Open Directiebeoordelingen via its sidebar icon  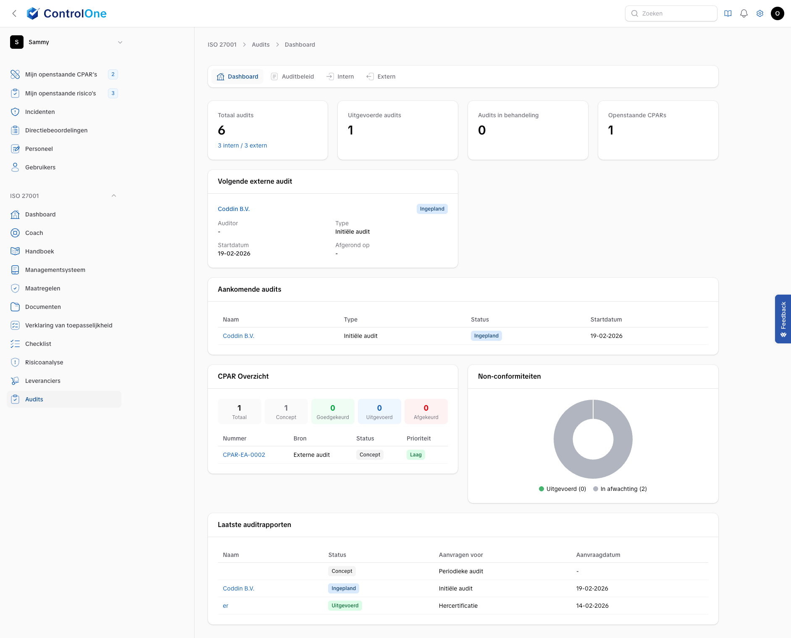[15, 130]
